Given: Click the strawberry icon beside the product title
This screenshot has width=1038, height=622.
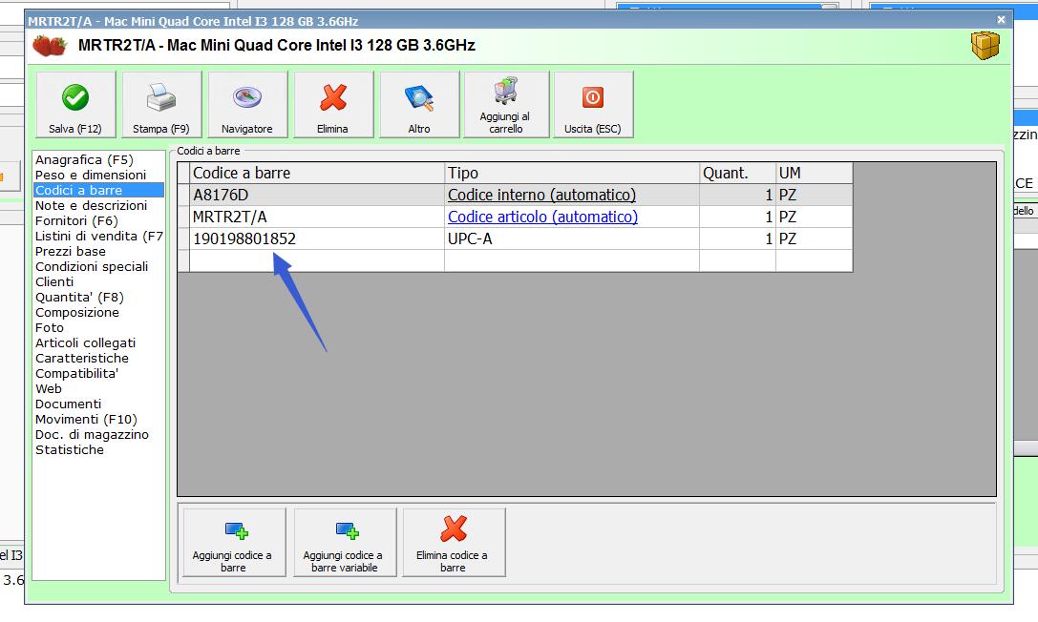Looking at the screenshot, I should pyautogui.click(x=50, y=46).
